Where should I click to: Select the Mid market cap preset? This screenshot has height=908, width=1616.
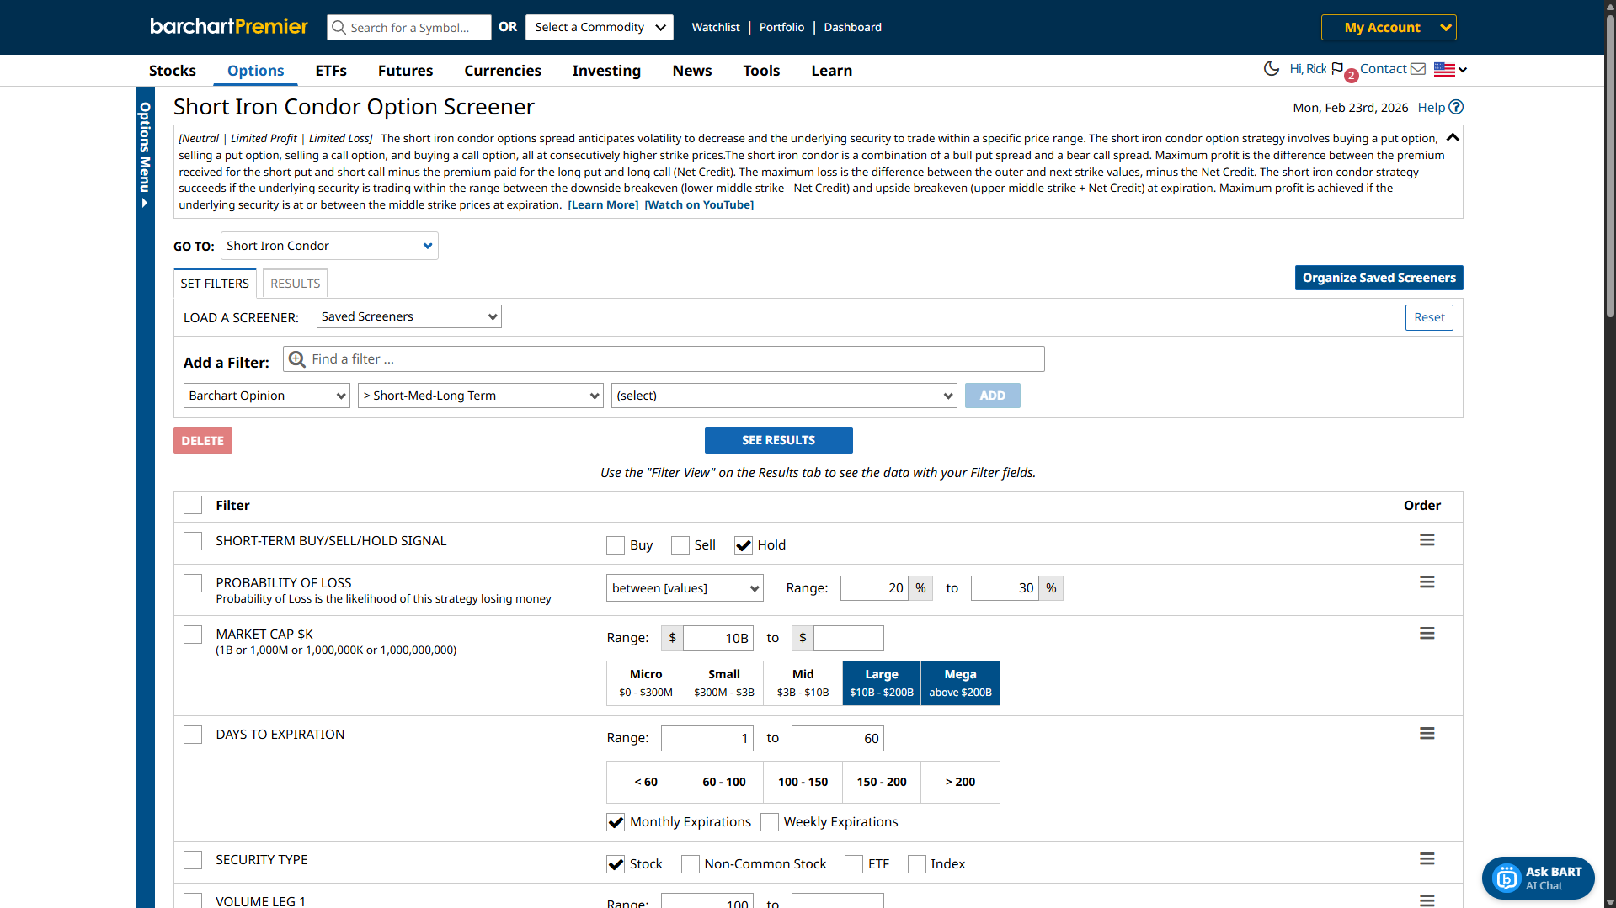[803, 682]
